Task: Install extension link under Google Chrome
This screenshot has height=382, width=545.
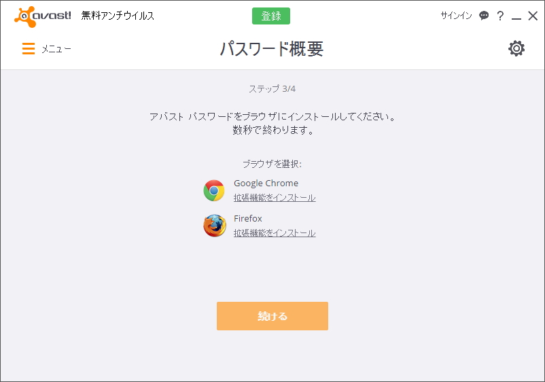Action: 275,198
